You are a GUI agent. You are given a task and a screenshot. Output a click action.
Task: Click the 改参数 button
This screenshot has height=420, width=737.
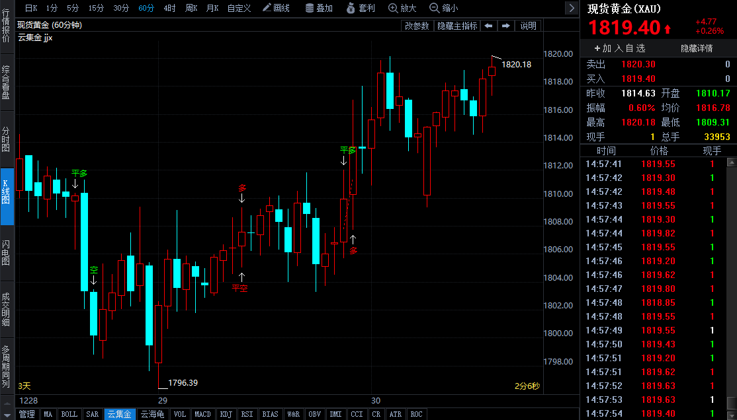point(417,26)
